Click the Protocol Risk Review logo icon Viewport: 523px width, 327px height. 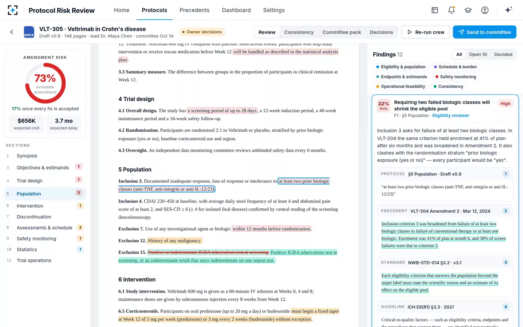[13, 10]
